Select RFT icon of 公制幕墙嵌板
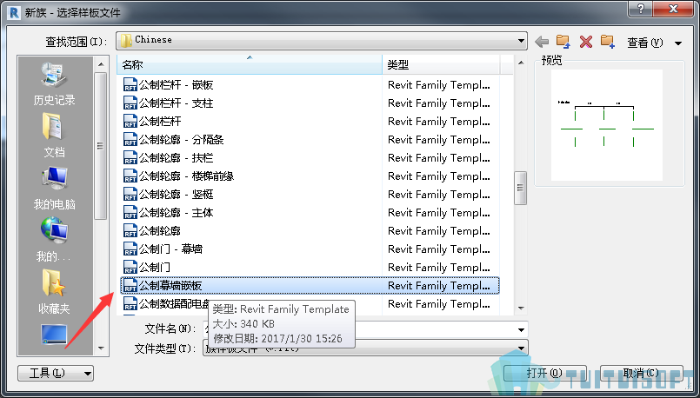The image size is (700, 398). (x=130, y=286)
